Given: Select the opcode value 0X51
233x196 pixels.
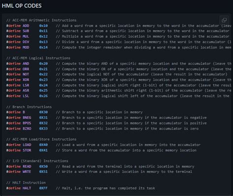Looking at the screenshot, I should [x=43, y=171].
